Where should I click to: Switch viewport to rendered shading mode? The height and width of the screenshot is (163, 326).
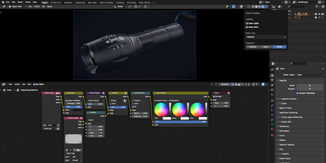[262, 6]
